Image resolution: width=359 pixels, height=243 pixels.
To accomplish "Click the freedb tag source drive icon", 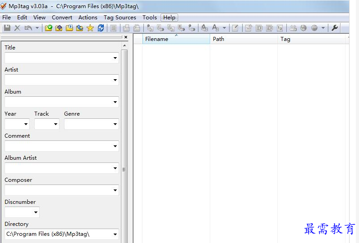I will 293,28.
